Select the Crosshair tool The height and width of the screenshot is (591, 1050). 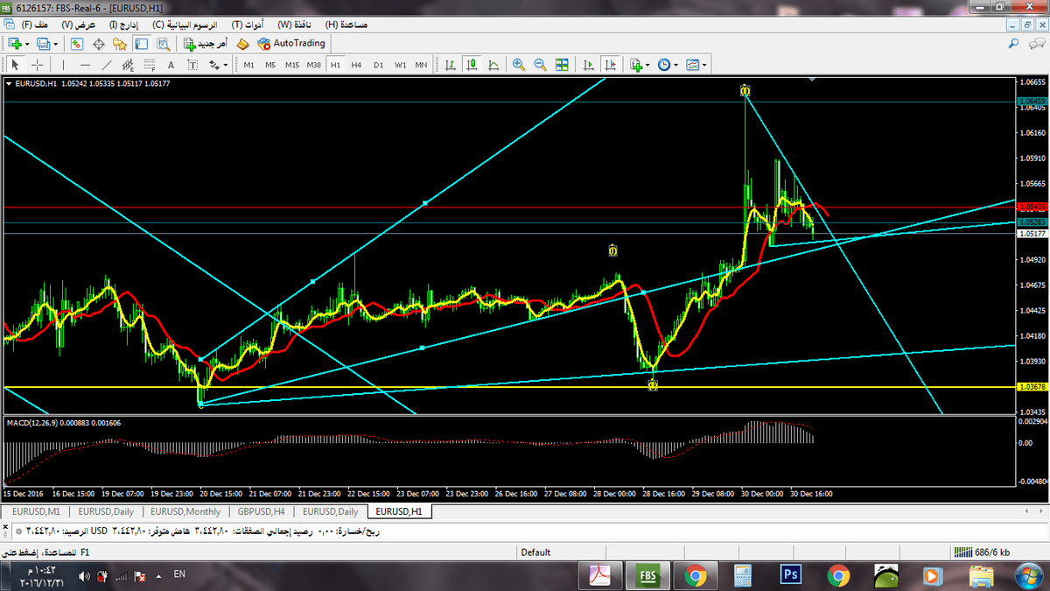pyautogui.click(x=38, y=65)
